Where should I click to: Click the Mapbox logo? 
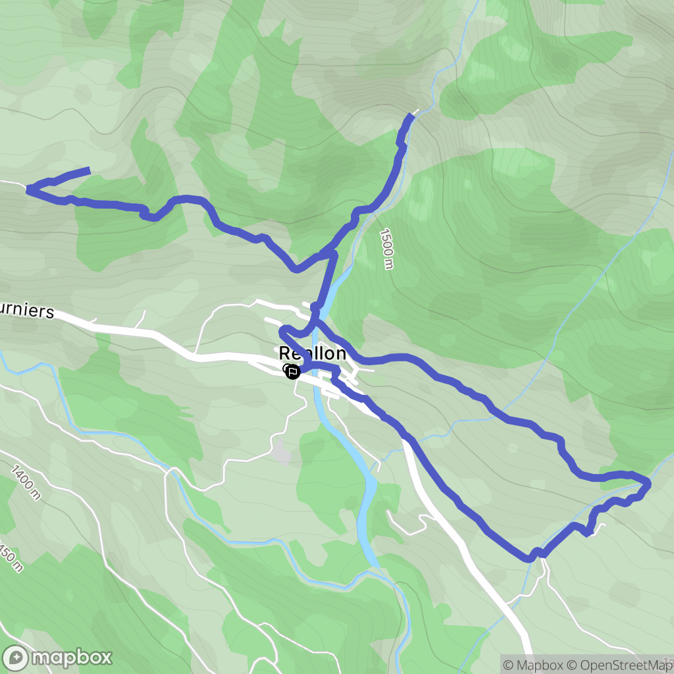point(57,658)
